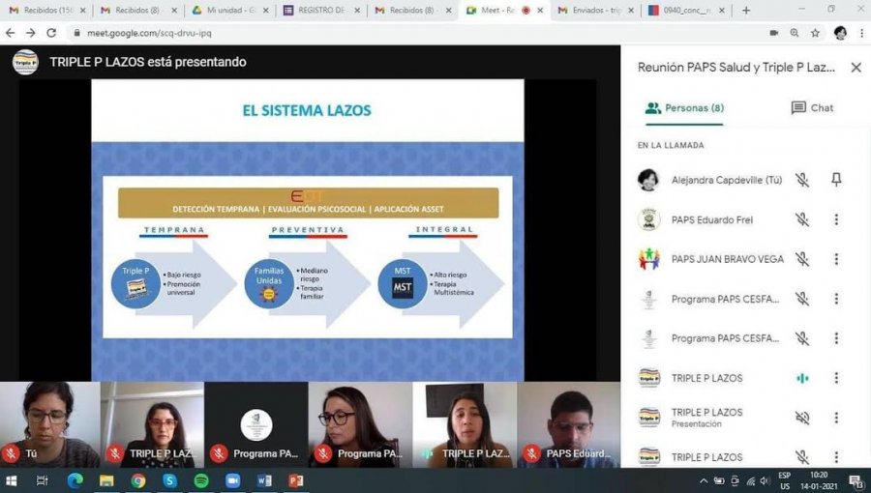Switch to the REGISTRO DE tab
The width and height of the screenshot is (871, 493).
[320, 11]
